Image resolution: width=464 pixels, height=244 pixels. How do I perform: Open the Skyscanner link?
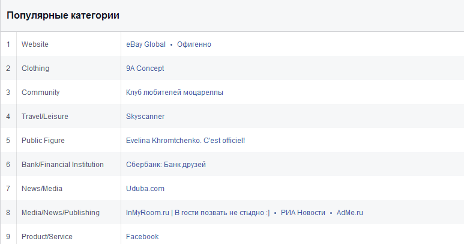tap(145, 117)
